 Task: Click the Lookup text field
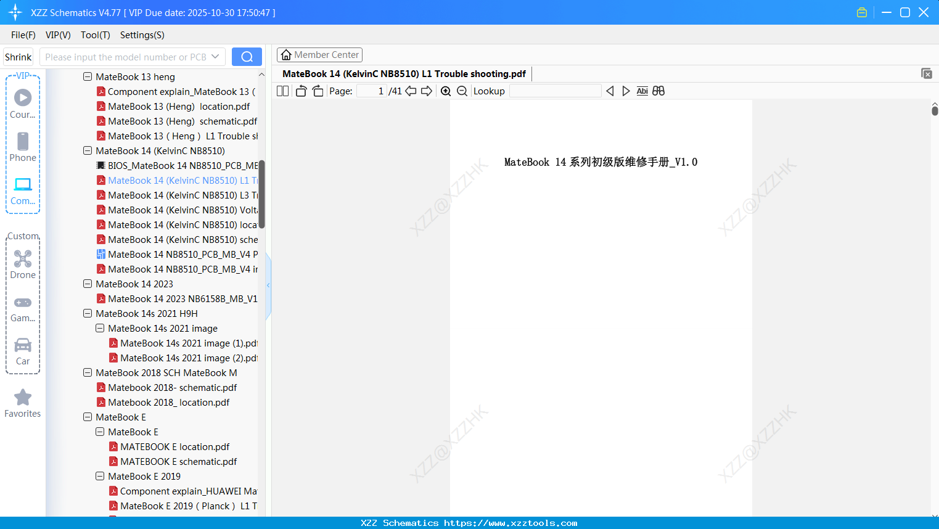tap(555, 91)
